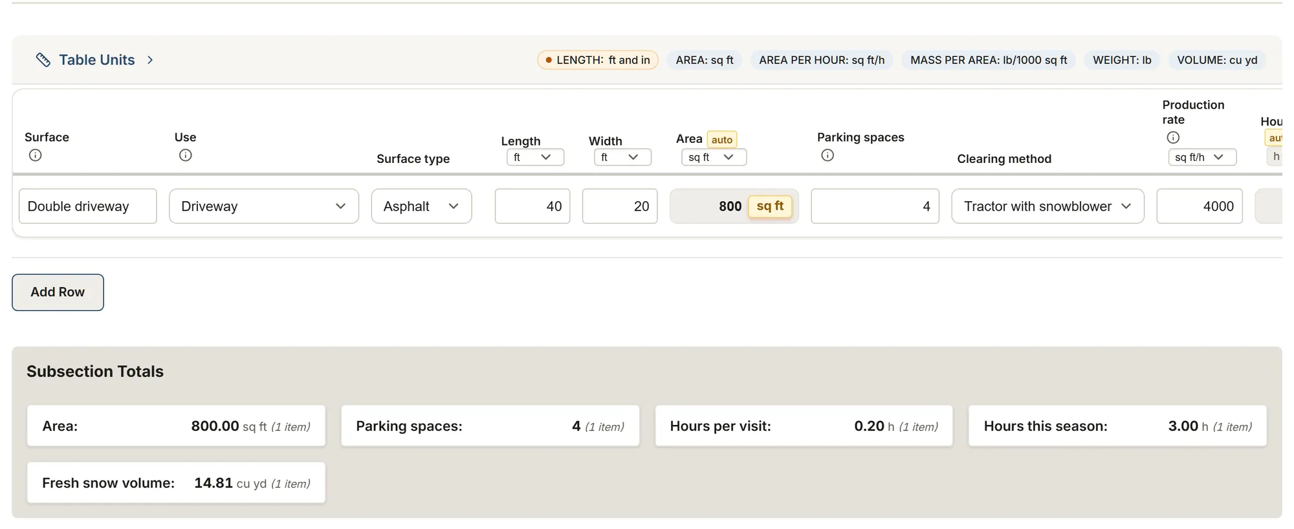Click the AREA: sq ft chip
Image resolution: width=1294 pixels, height=529 pixels.
tap(705, 60)
